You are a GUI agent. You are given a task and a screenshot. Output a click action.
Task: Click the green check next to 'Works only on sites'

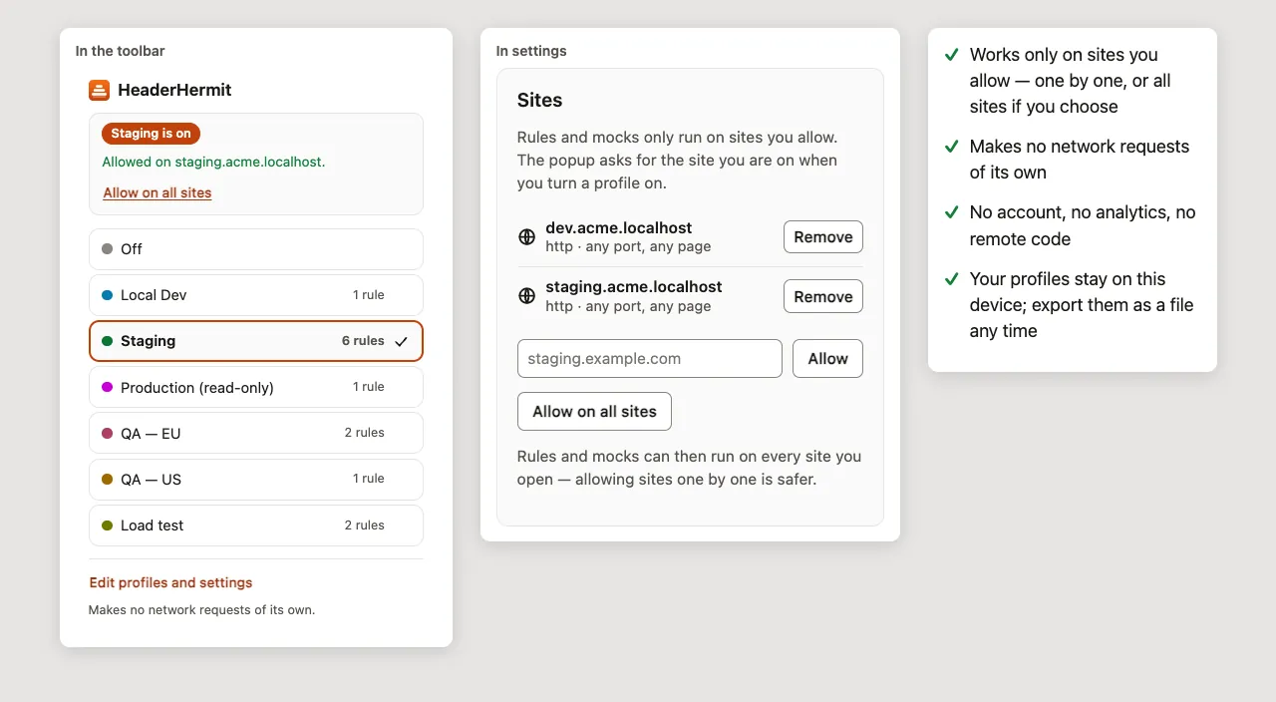(952, 55)
